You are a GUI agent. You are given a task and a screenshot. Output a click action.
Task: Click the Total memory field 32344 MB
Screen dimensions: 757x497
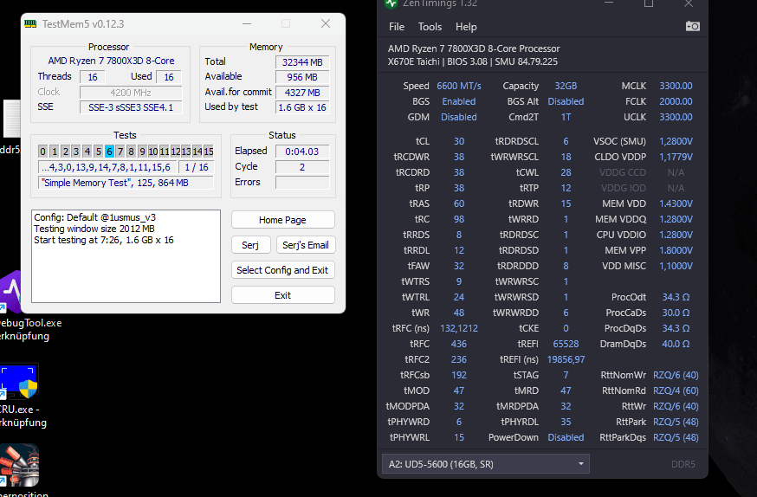click(x=302, y=62)
